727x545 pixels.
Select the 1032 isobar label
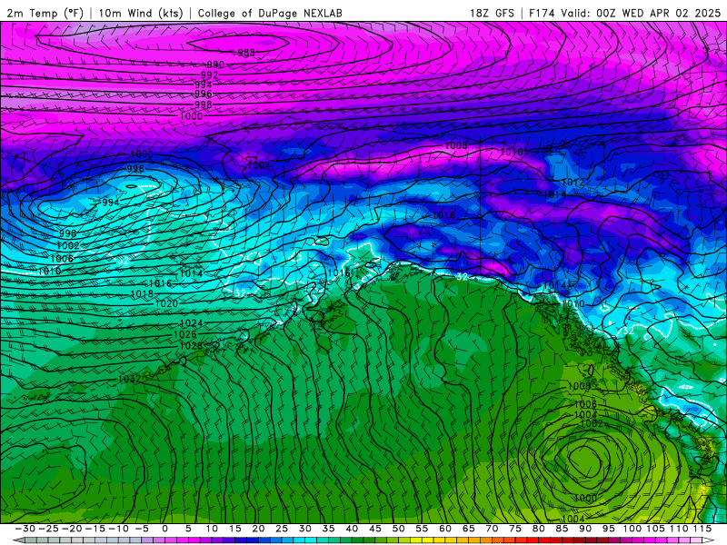[x=129, y=379]
